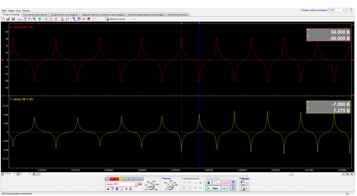
Task: Select the dual waveform display mode
Action: click(x=226, y=183)
